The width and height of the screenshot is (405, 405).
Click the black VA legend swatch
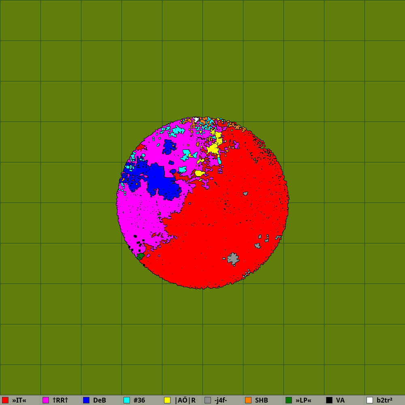coord(329,400)
